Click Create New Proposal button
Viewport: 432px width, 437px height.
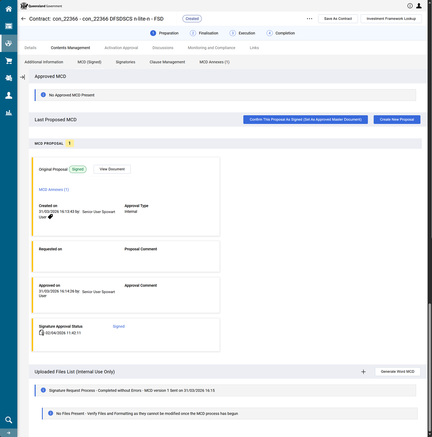pyautogui.click(x=397, y=119)
